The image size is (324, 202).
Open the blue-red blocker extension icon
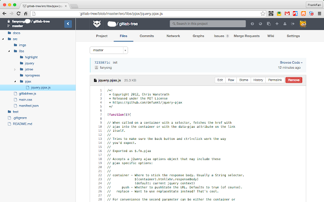point(311,14)
